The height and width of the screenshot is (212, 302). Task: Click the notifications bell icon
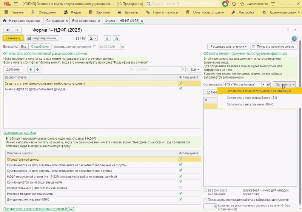coord(225,4)
